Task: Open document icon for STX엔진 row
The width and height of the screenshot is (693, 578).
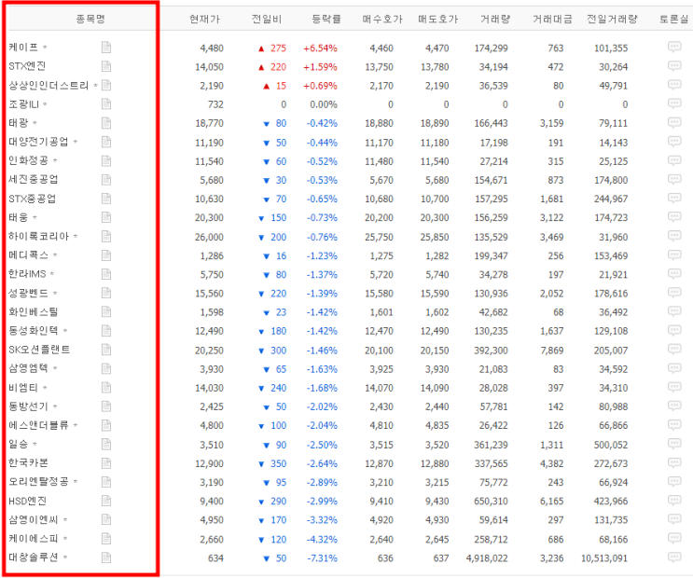Action: (x=106, y=66)
